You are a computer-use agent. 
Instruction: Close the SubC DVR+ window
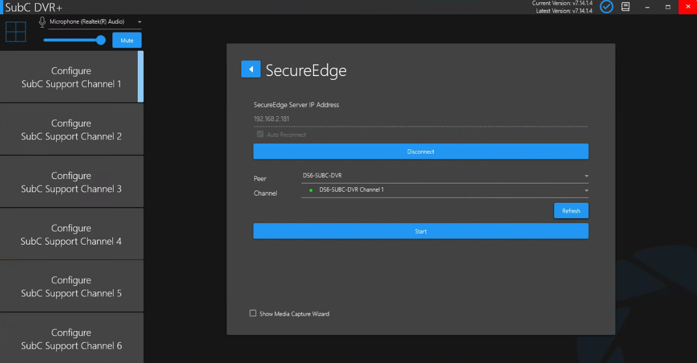pos(688,7)
